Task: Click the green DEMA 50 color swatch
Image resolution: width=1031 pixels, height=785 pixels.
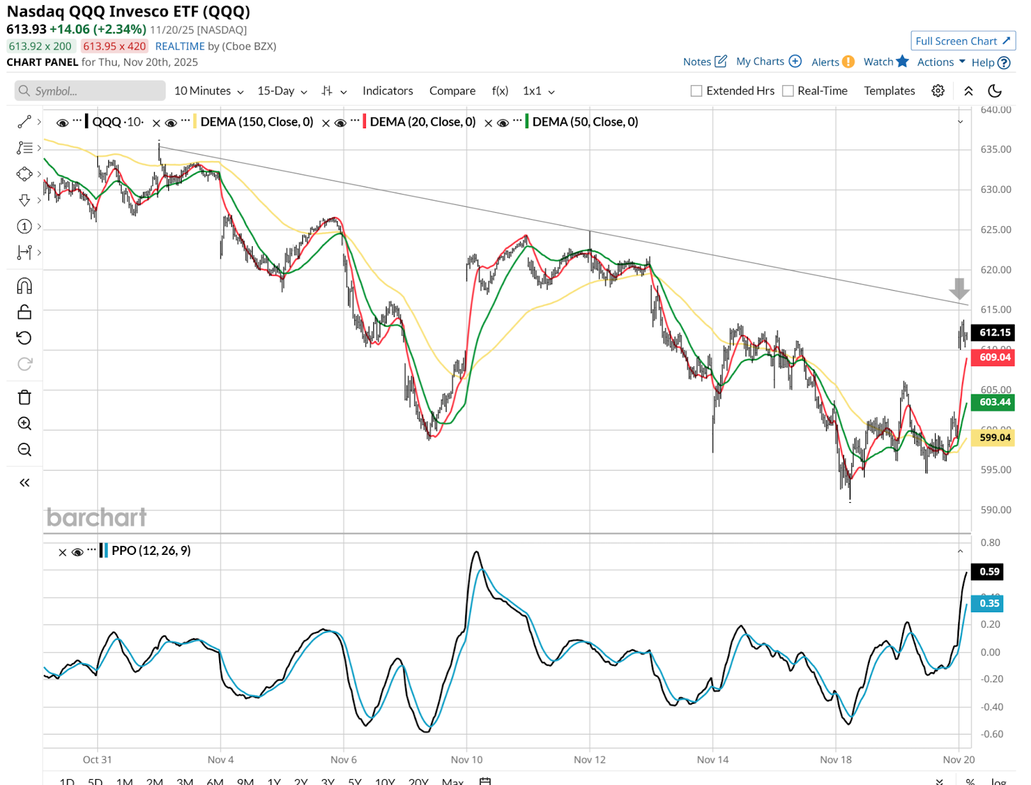Action: point(527,122)
